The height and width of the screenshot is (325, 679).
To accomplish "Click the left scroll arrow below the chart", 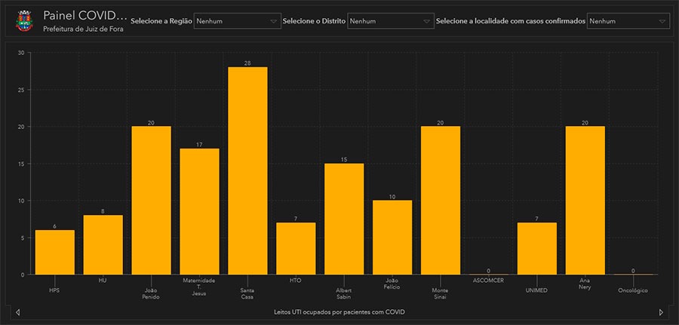I will [x=18, y=312].
